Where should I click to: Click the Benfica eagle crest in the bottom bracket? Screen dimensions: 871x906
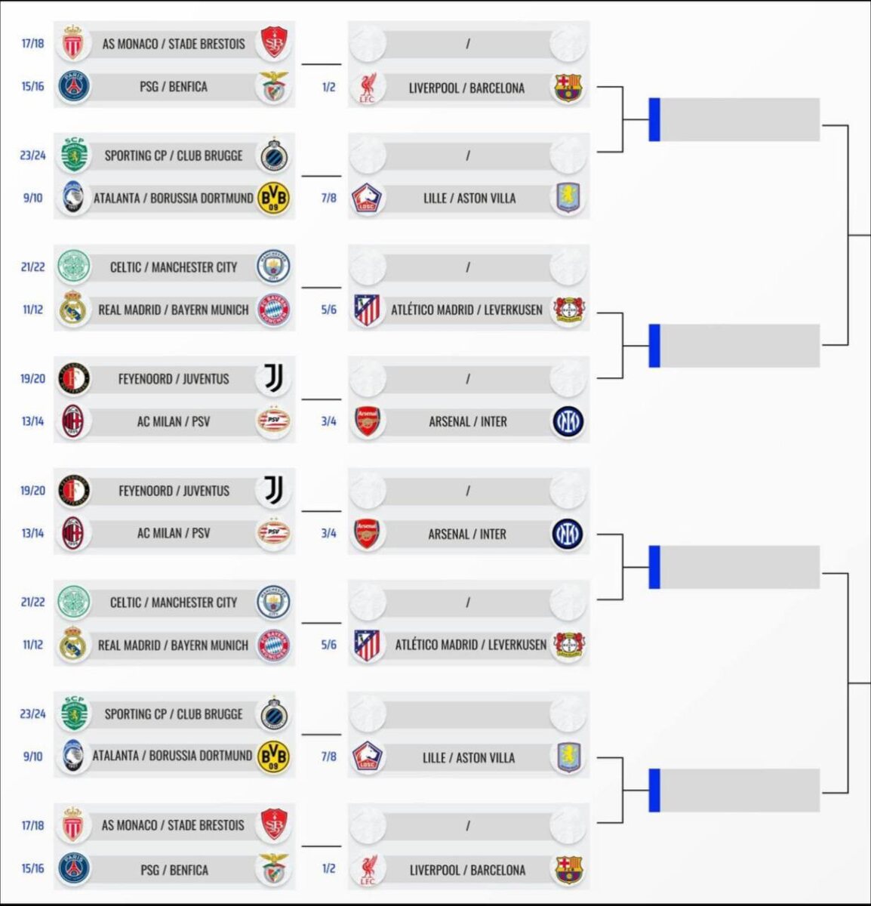(273, 869)
